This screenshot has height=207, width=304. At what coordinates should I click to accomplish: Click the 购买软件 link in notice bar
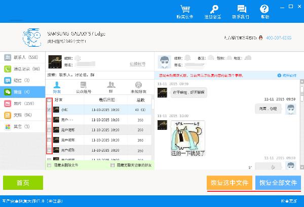[287, 76]
